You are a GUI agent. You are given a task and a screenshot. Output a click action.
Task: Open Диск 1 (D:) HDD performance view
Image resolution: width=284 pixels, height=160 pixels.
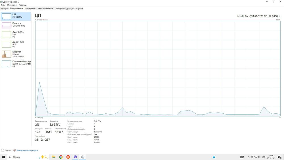pyautogui.click(x=16, y=44)
